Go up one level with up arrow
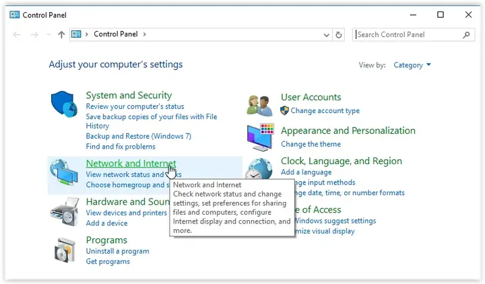485x284 pixels. (61, 34)
